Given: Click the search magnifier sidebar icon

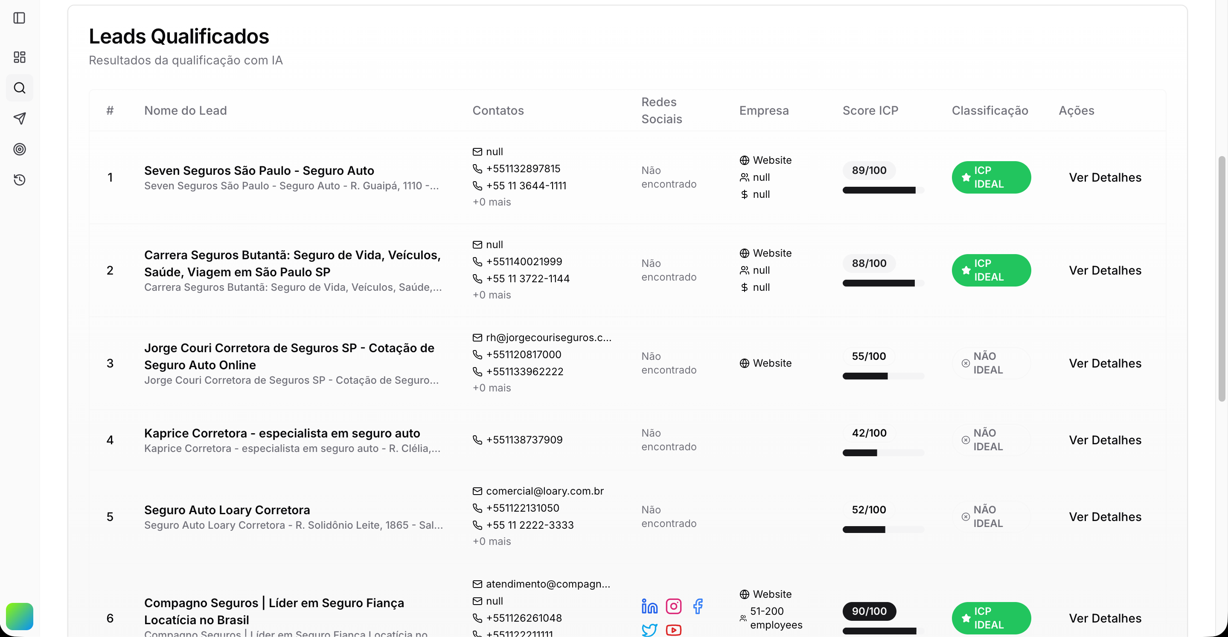Looking at the screenshot, I should (x=20, y=88).
